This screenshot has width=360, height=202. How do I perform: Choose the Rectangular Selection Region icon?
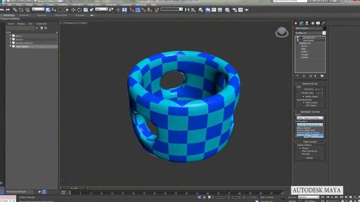pos(60,10)
